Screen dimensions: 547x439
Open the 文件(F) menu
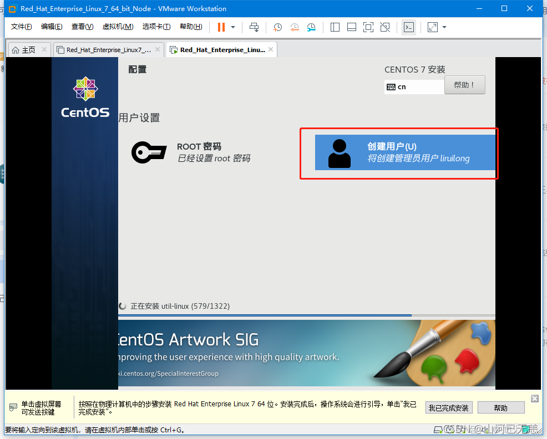(x=21, y=27)
